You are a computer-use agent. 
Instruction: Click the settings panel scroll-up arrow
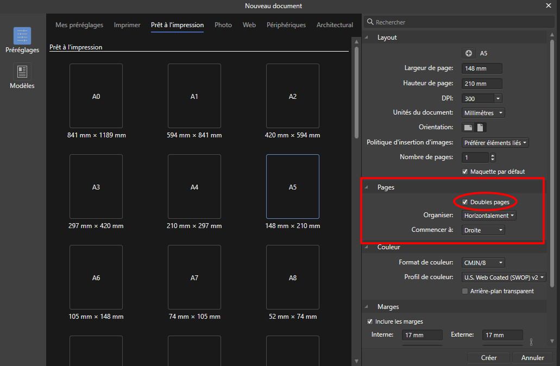point(552,35)
